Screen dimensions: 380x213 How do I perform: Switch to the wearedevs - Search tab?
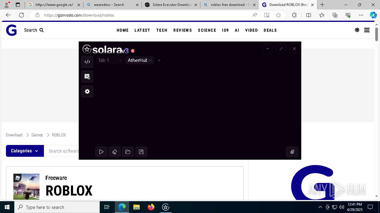click(x=112, y=5)
